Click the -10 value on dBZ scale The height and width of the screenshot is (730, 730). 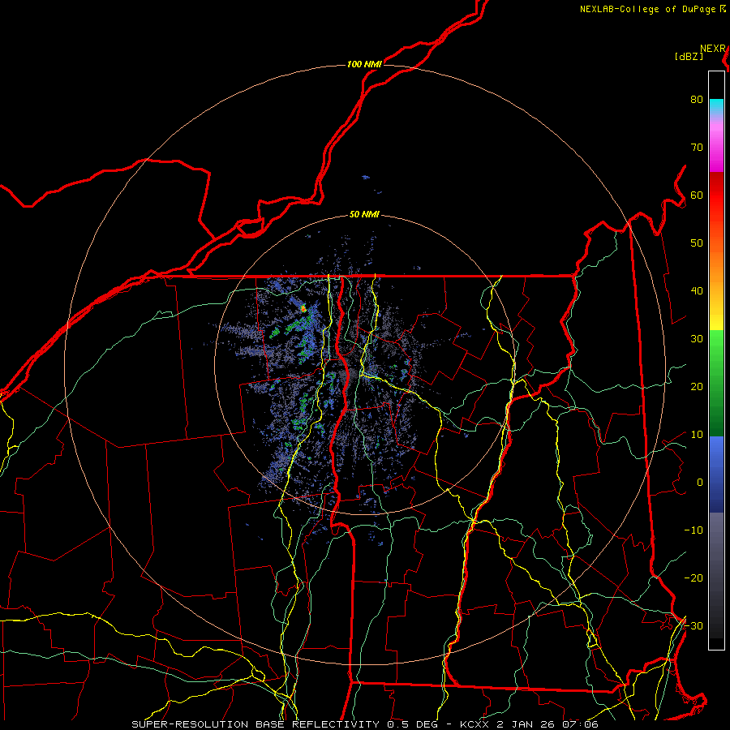tap(693, 530)
